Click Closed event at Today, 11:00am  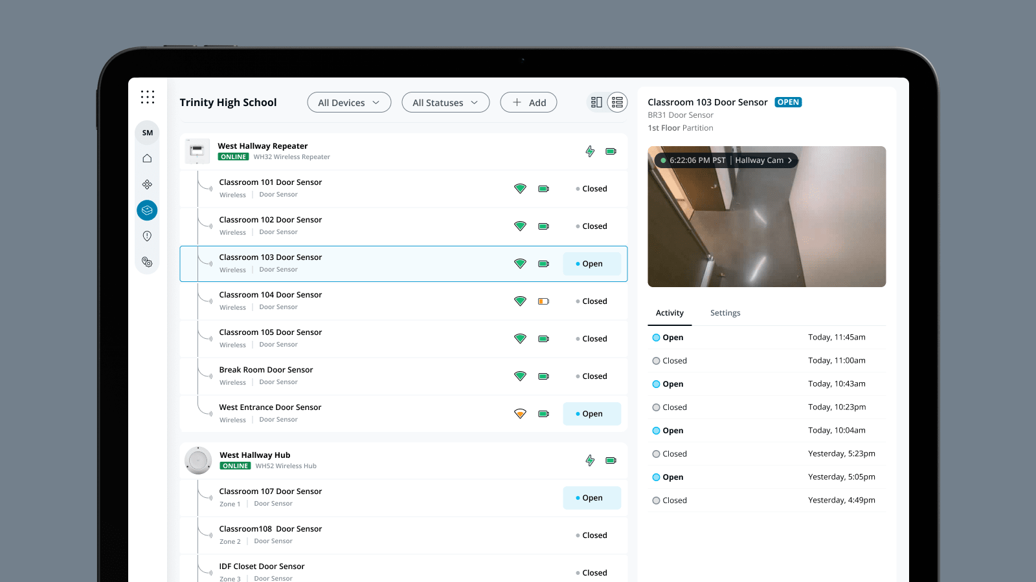(x=767, y=361)
